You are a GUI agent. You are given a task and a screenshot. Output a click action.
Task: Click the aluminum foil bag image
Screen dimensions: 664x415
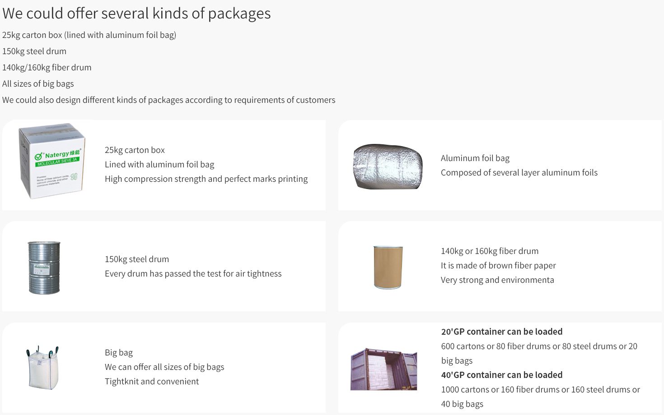click(x=388, y=166)
